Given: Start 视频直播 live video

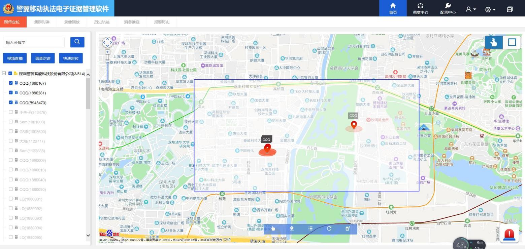Looking at the screenshot, I should coord(15,58).
